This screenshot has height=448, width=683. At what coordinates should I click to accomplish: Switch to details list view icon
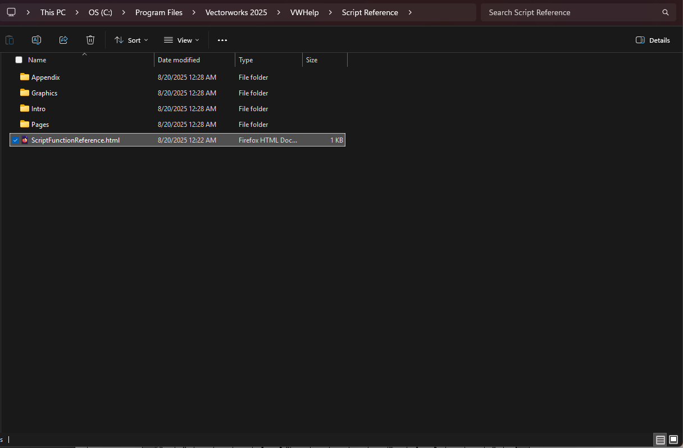pos(661,440)
